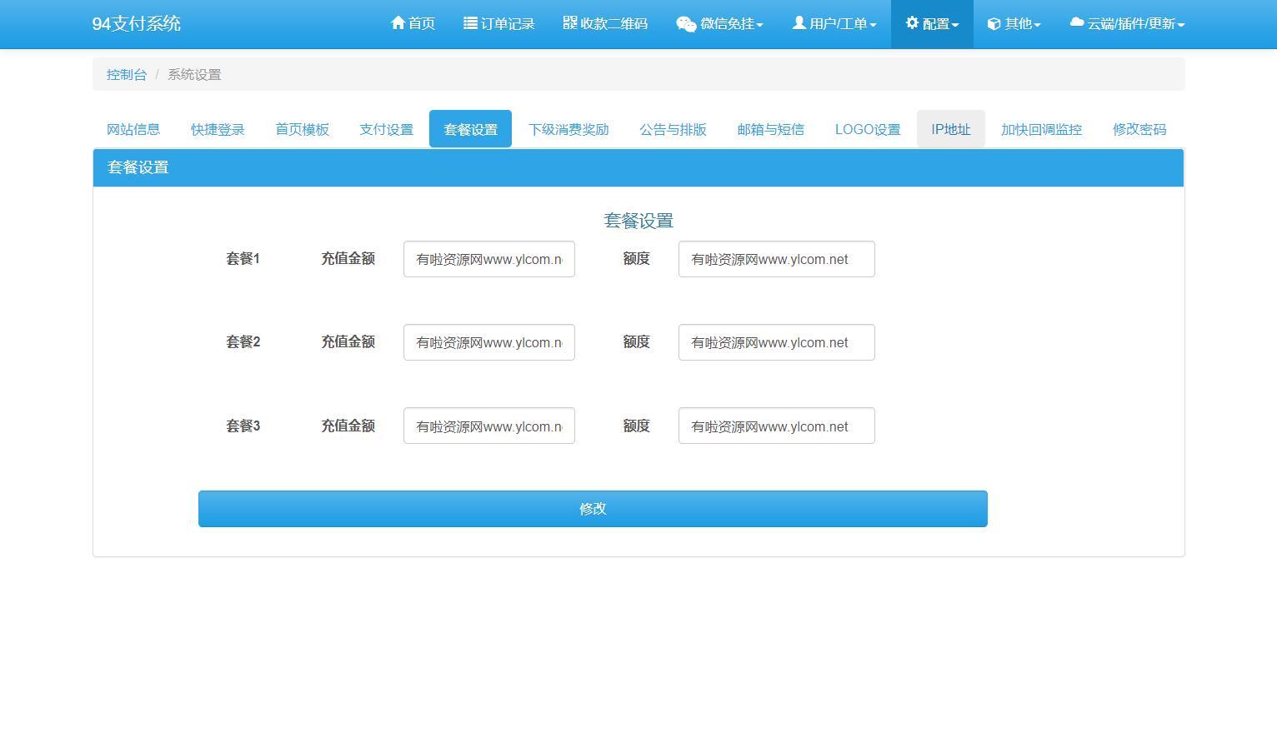Click the cloud icon beside 云端/插件/更新
The image size is (1277, 752).
pyautogui.click(x=1077, y=22)
